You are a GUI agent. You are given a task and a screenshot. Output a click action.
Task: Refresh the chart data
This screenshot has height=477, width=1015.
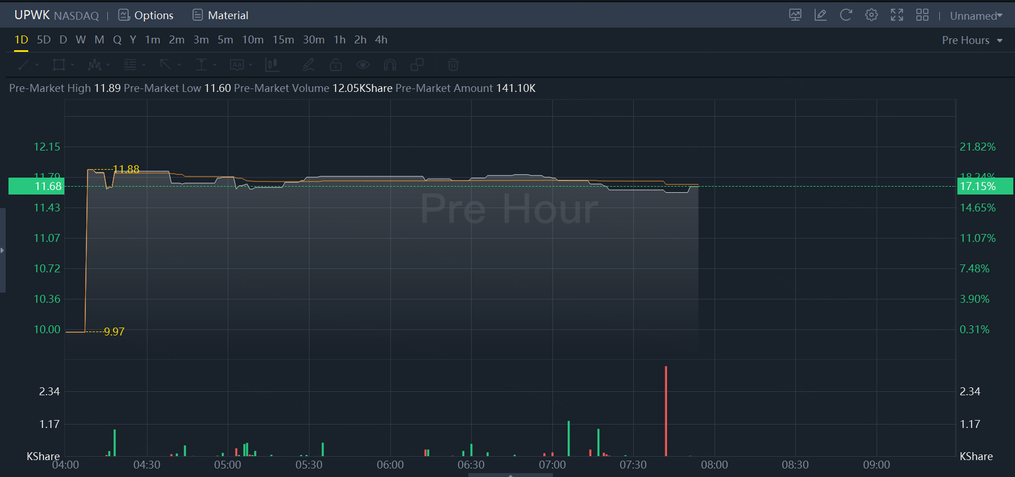pyautogui.click(x=846, y=15)
